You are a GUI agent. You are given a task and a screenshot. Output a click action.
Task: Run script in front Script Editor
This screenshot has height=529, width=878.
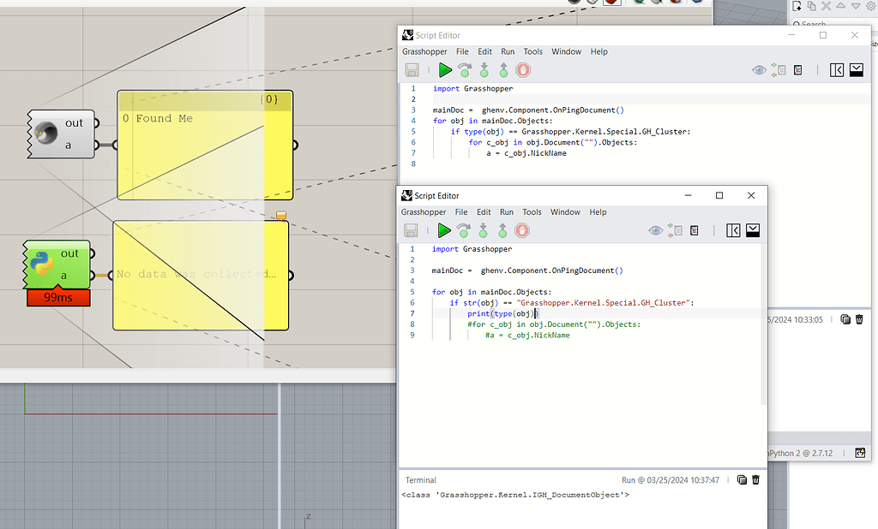(444, 230)
